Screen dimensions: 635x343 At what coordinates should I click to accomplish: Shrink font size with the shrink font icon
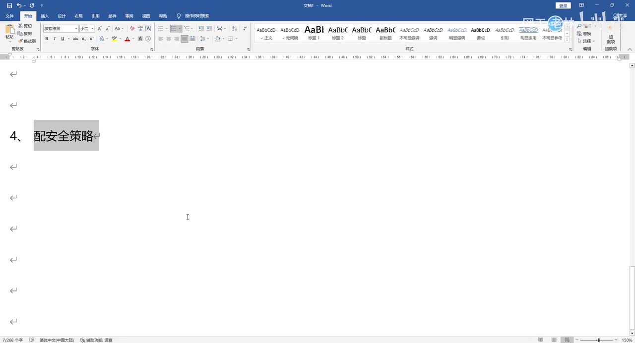108,29
